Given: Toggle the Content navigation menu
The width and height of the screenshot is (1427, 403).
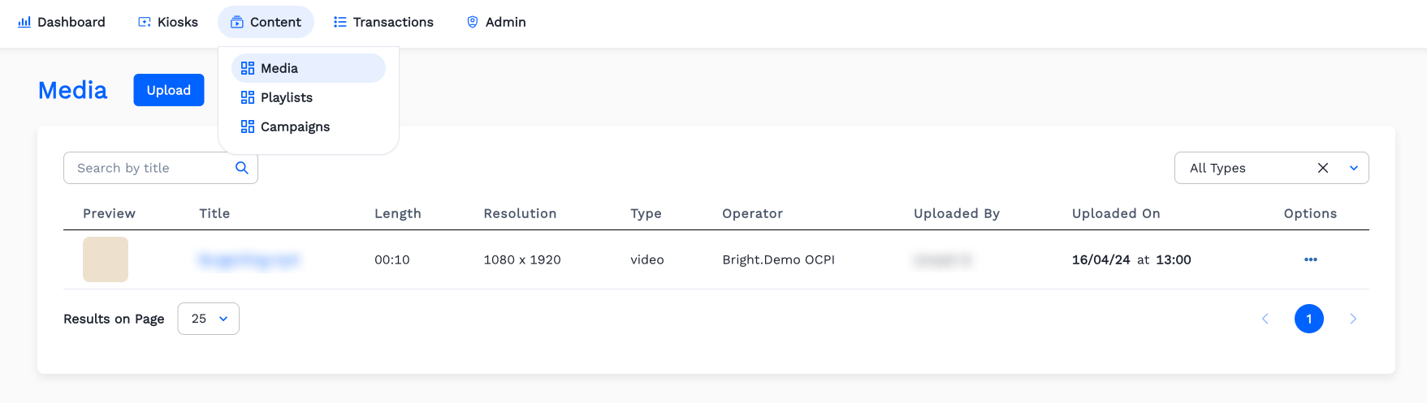Looking at the screenshot, I should [266, 22].
